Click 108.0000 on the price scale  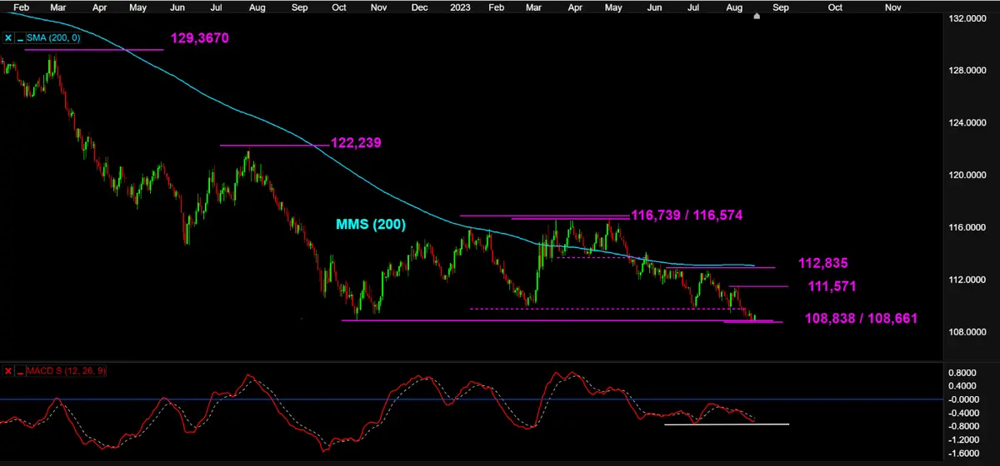[972, 332]
